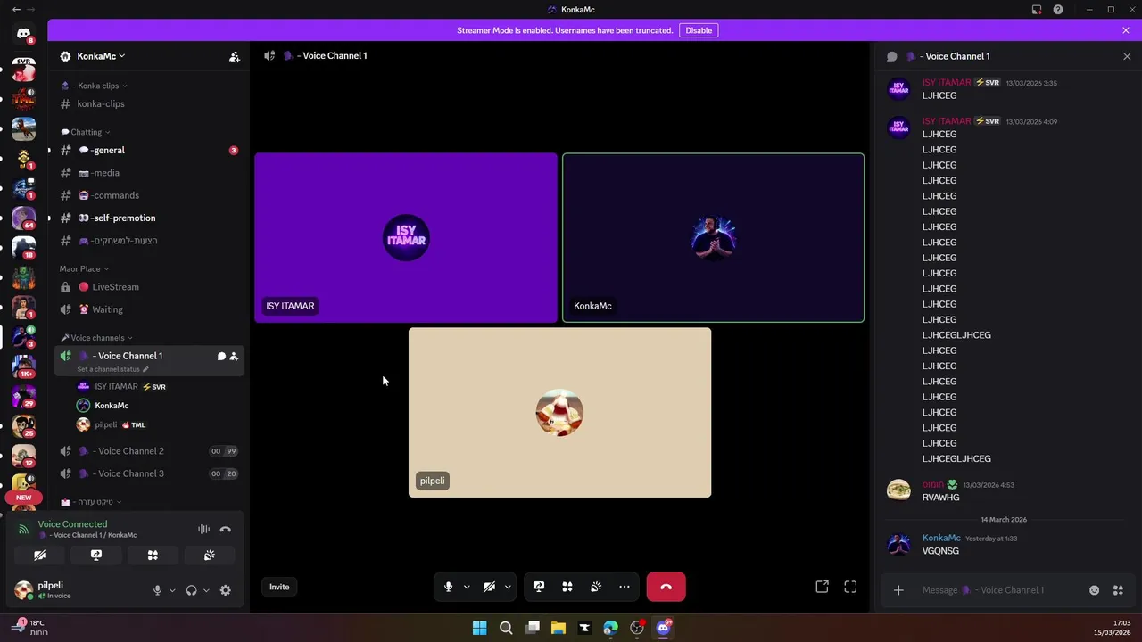Mute microphone in the user panel
The width and height of the screenshot is (1142, 642).
tap(157, 590)
